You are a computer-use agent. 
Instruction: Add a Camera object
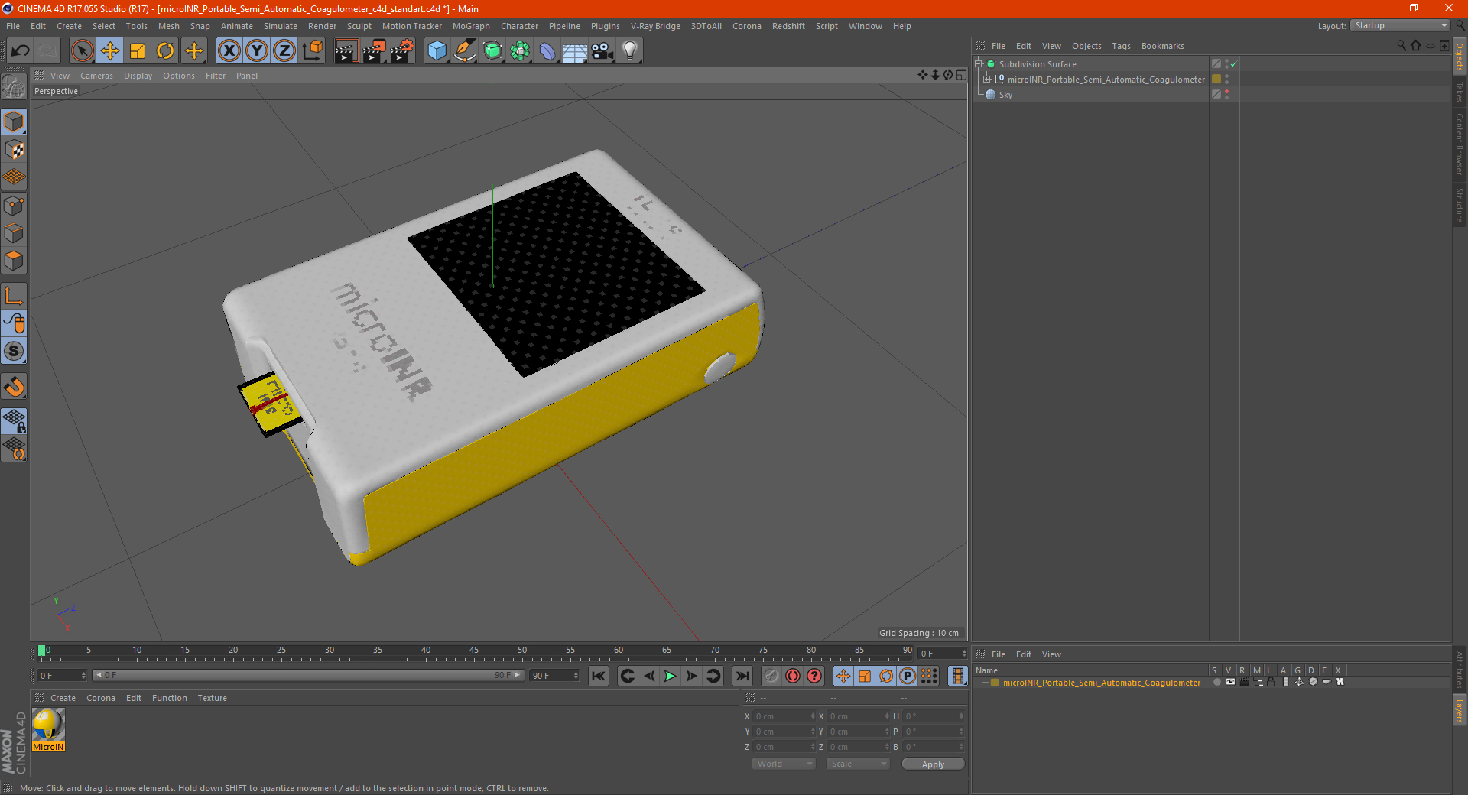click(x=602, y=51)
